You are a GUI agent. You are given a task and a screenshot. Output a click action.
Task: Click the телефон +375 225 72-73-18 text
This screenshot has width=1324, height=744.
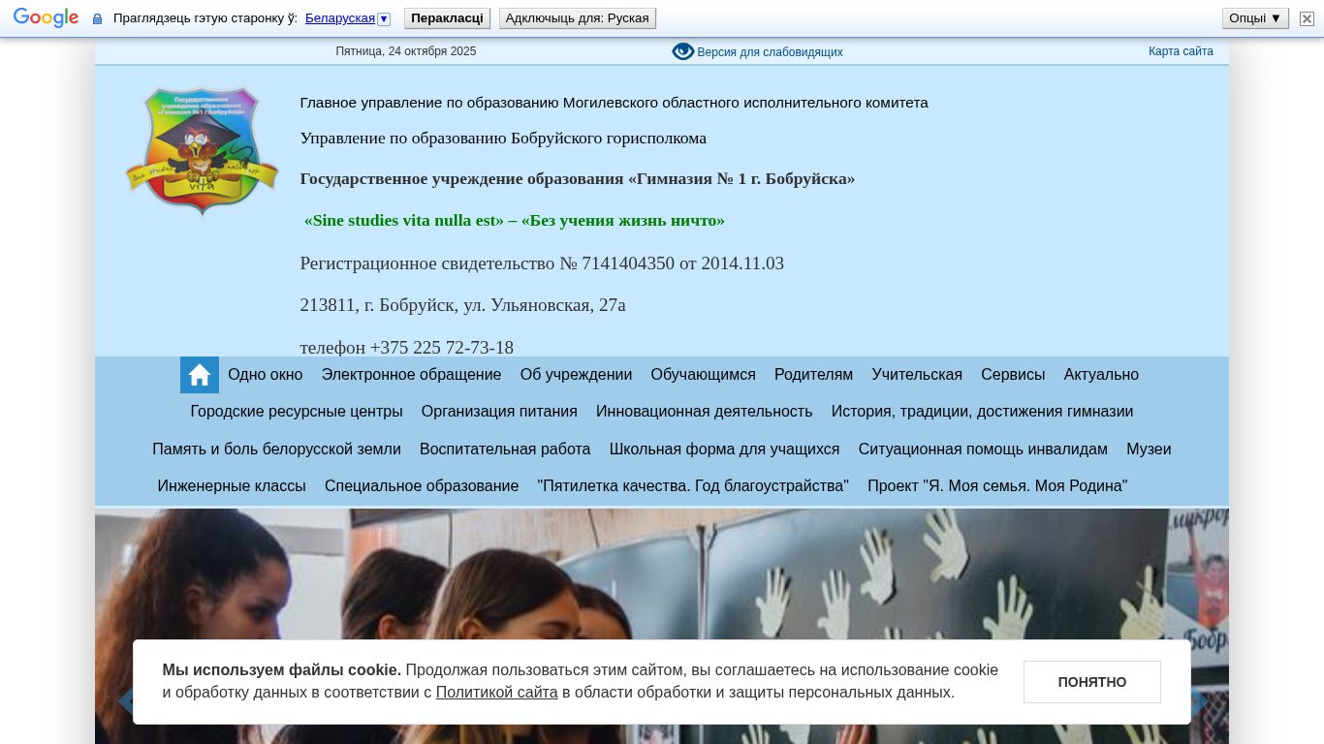coord(407,347)
